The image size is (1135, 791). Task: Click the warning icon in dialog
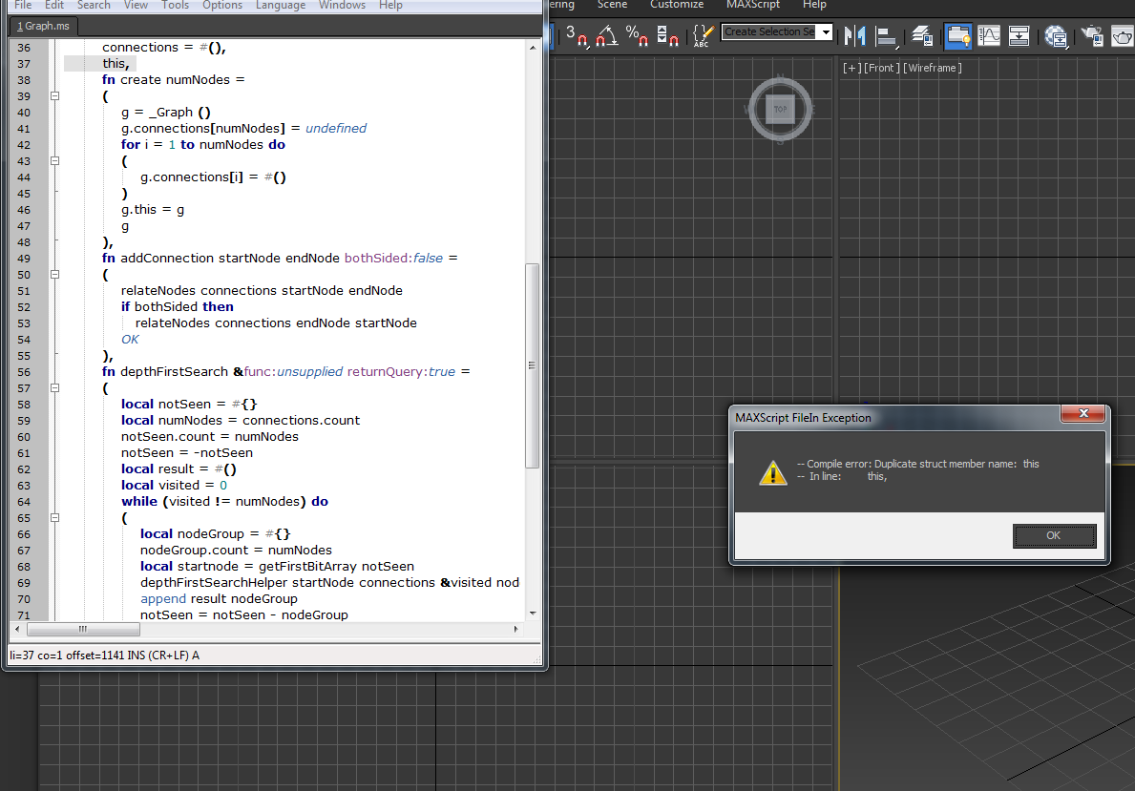pyautogui.click(x=773, y=472)
